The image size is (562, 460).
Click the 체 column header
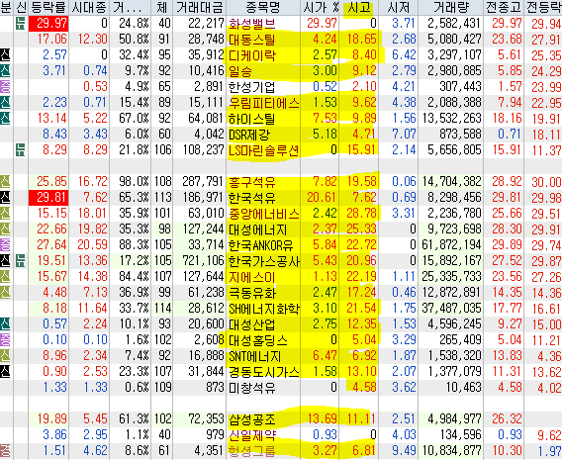162,7
